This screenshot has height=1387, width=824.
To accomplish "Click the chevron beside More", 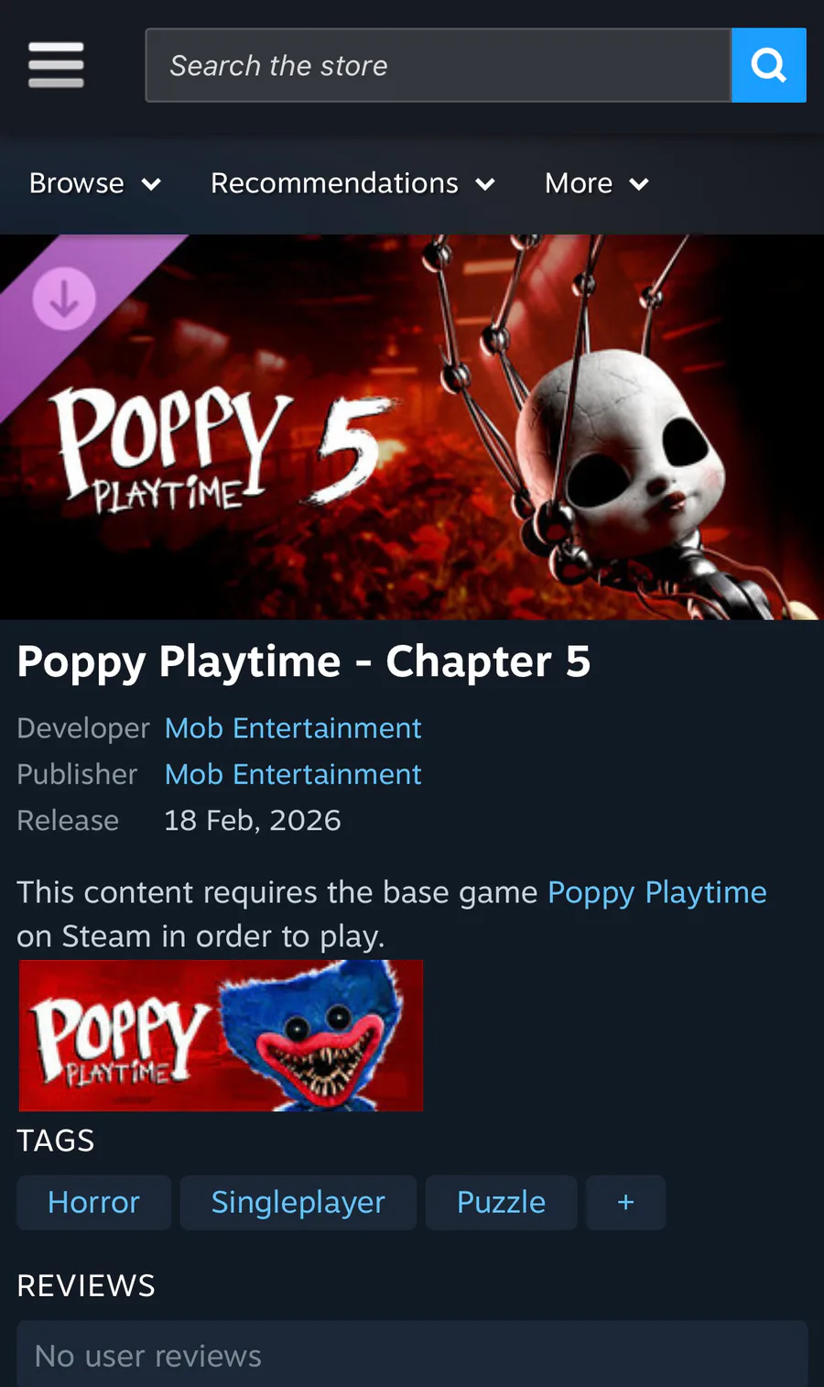I will click(x=639, y=184).
